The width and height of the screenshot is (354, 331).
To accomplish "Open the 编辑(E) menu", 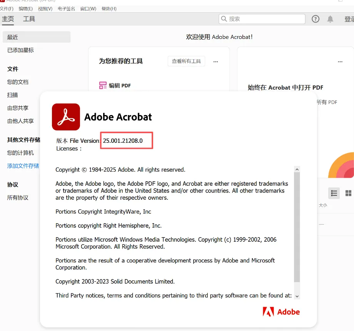I will coord(25,9).
